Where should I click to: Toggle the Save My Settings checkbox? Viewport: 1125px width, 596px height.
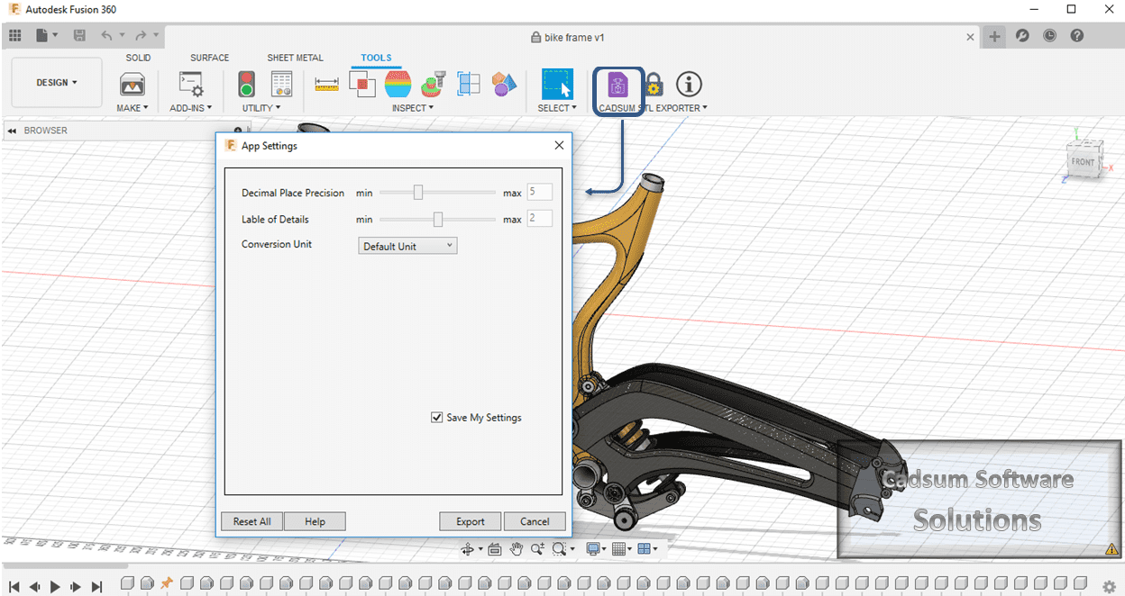(x=436, y=417)
